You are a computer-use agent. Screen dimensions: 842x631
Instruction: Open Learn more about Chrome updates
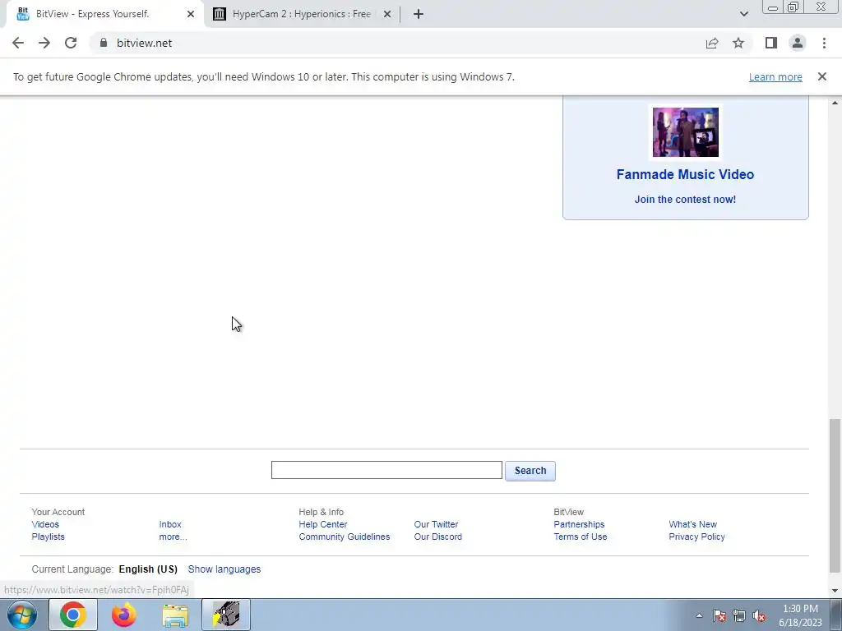pos(775,76)
